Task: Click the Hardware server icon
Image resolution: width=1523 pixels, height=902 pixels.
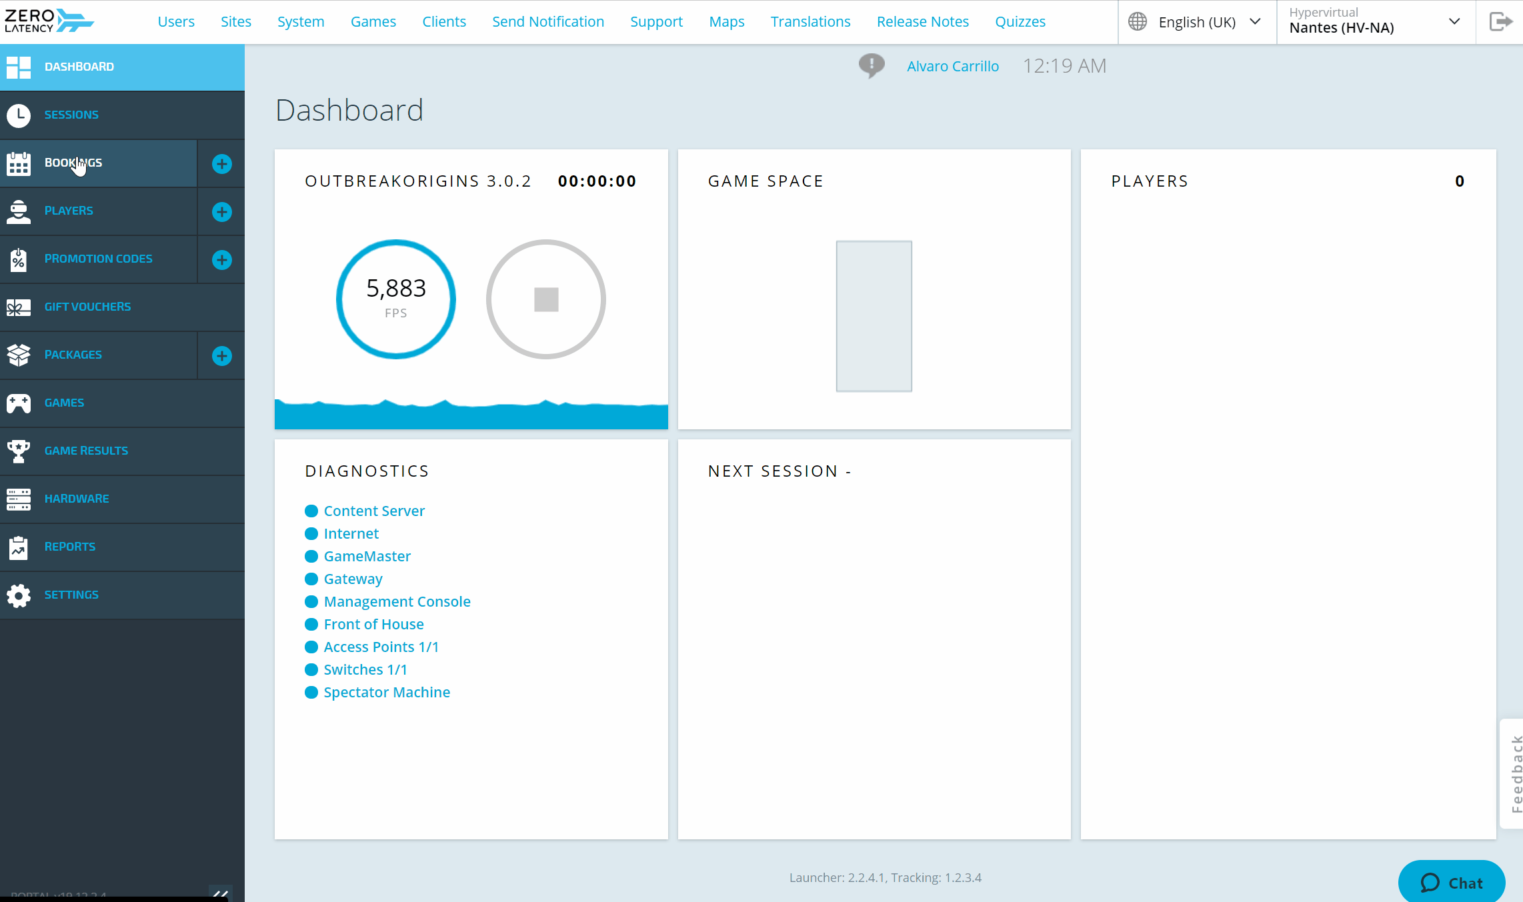Action: 19,499
